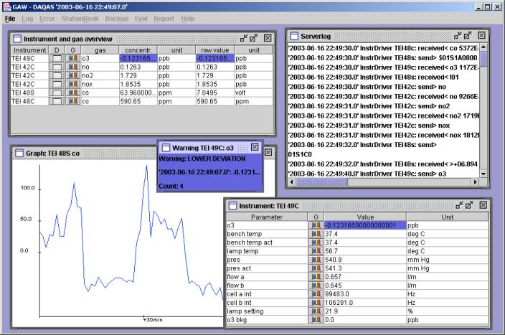
Task: Click graph icon in the no2 gas row
Action: pos(73,75)
